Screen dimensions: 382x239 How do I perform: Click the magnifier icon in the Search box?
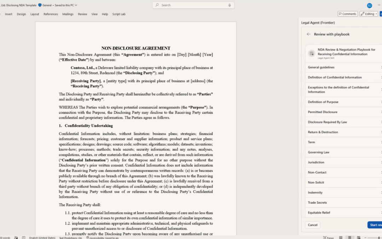[157, 5]
